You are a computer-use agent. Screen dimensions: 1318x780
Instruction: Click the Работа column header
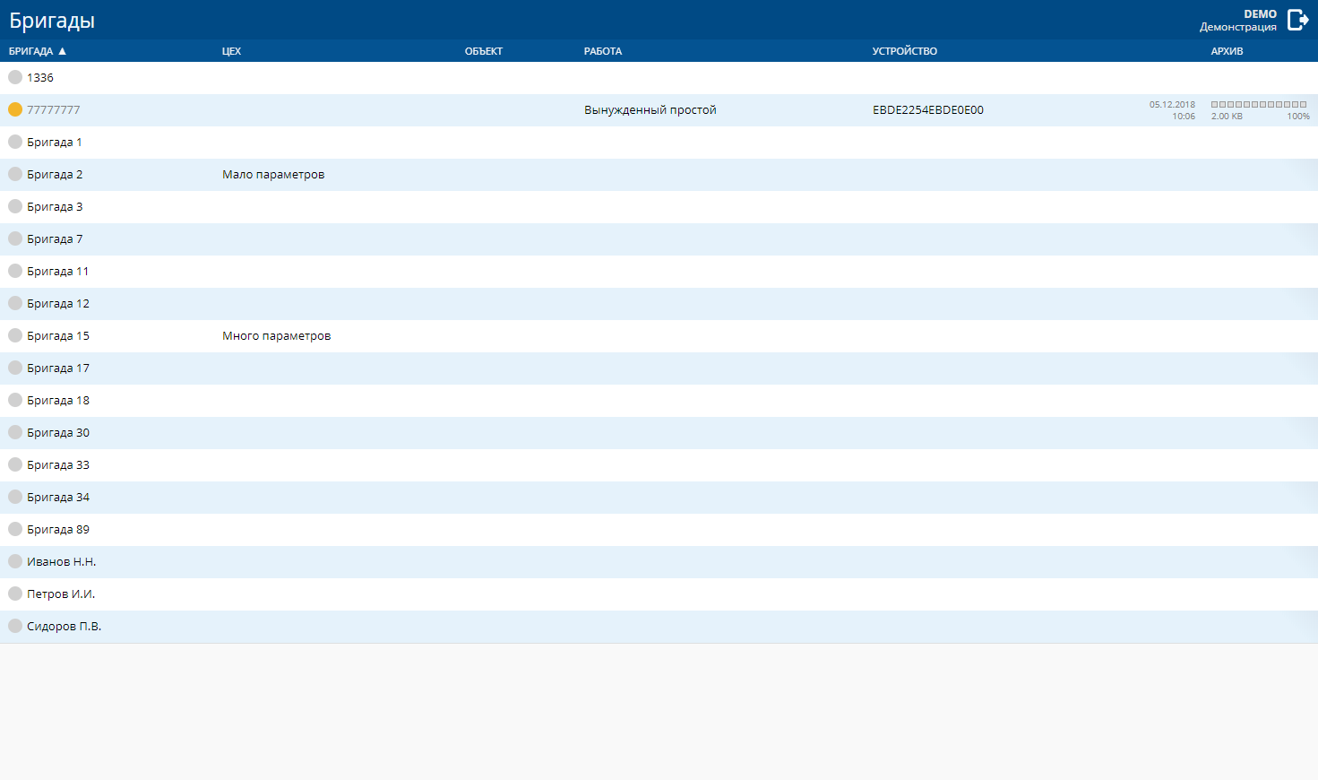602,51
